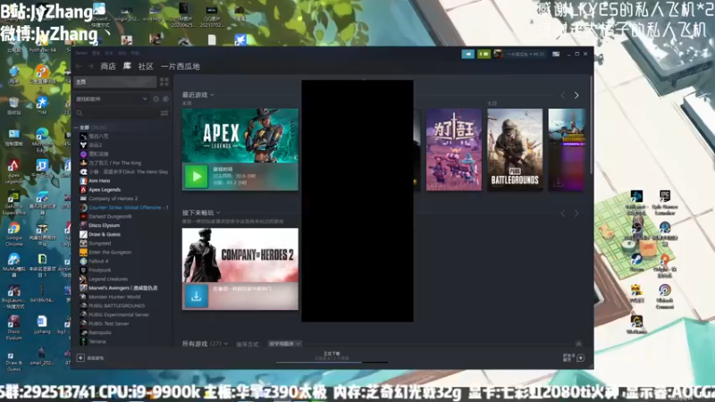715x402 pixels.
Task: Open Google Chrome desktop shortcut
Action: click(13, 234)
